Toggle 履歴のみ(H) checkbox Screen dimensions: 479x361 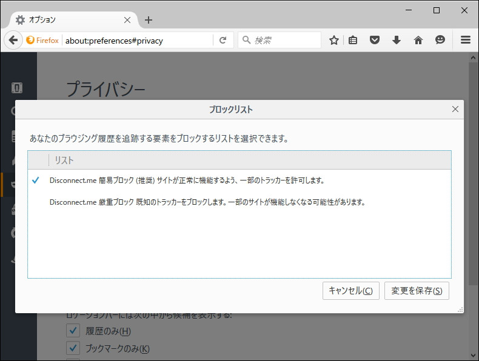coord(73,331)
